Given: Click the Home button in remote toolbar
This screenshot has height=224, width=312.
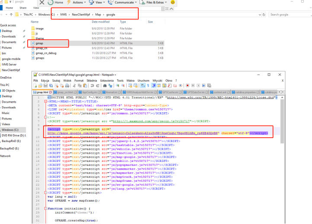Looking at the screenshot, I should (56, 3).
